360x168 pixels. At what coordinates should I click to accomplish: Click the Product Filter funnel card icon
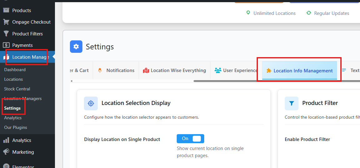coord(291,103)
